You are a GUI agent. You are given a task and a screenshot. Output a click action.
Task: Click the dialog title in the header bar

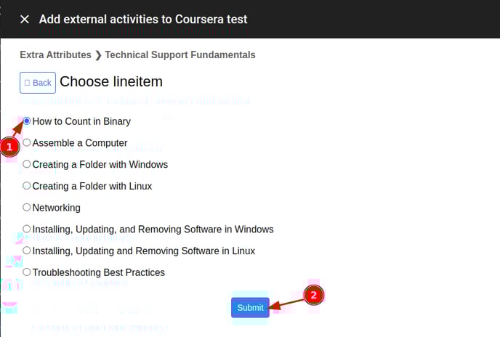point(143,19)
